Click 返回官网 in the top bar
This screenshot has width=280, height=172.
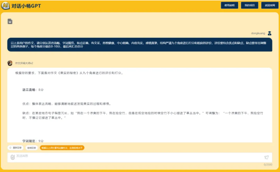point(270,6)
